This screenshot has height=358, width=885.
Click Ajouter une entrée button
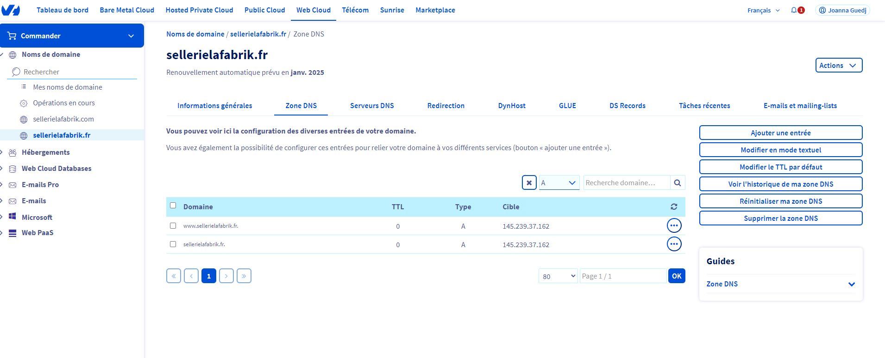pos(780,133)
